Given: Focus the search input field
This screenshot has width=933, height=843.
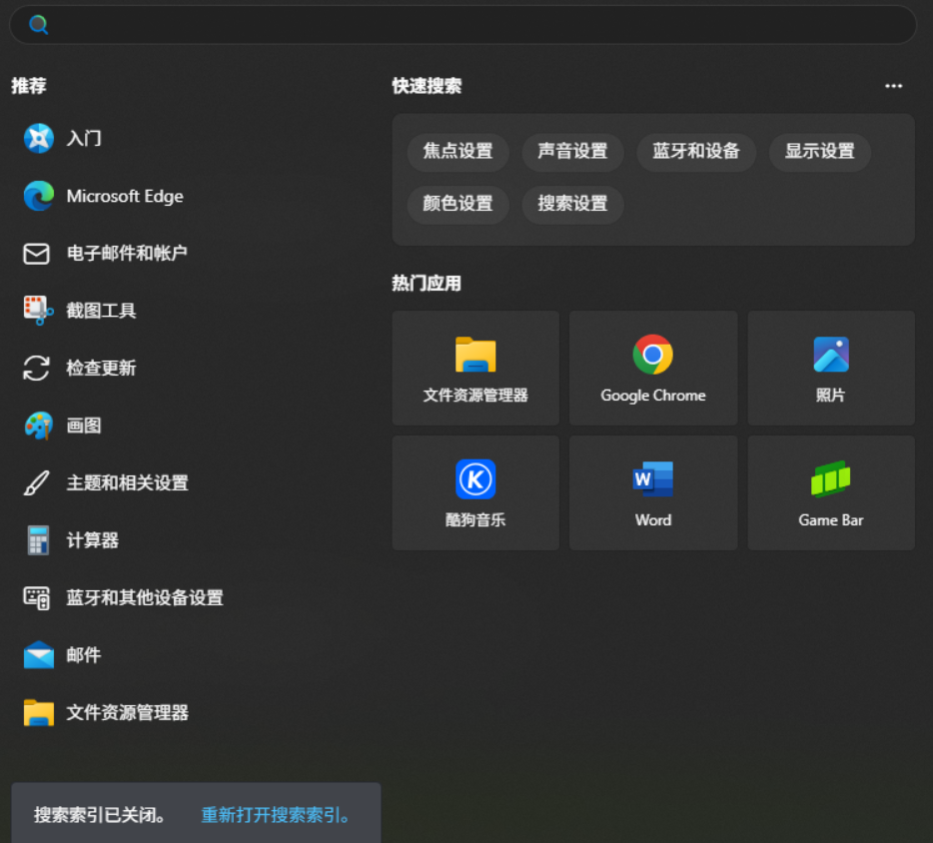Looking at the screenshot, I should point(463,24).
